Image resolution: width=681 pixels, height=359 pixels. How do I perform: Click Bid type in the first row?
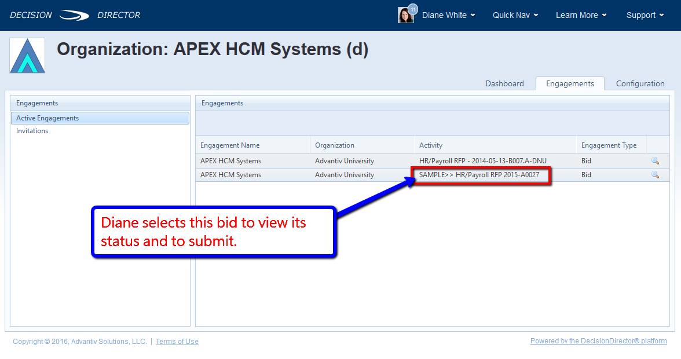[x=586, y=161]
